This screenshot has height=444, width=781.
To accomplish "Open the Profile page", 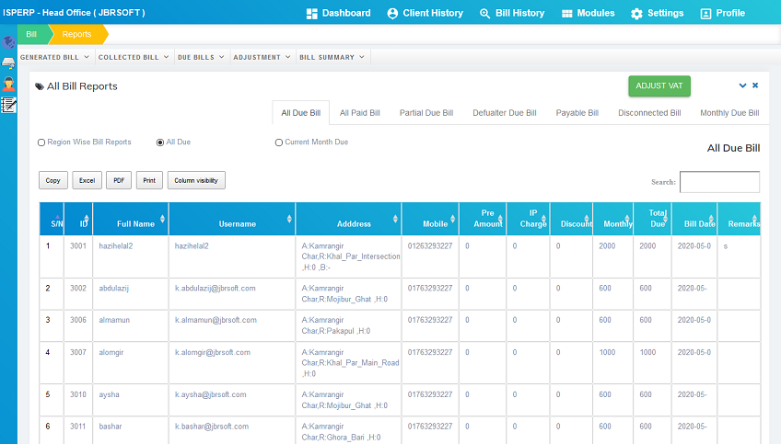I will click(x=722, y=13).
